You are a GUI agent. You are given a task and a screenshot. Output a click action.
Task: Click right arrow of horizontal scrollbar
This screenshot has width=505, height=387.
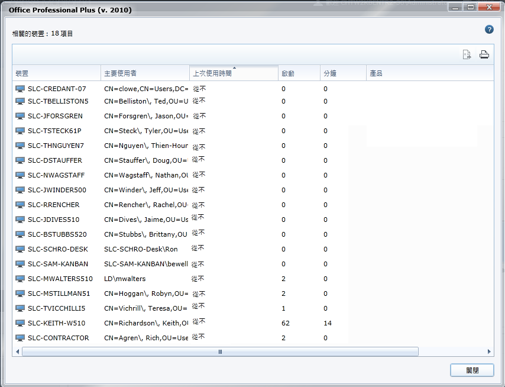[x=489, y=351]
